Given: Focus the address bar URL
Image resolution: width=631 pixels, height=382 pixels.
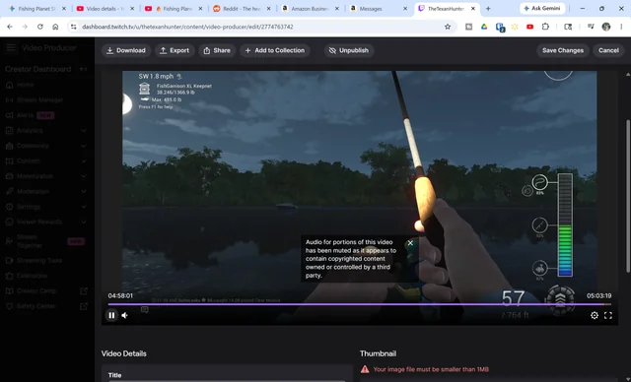Looking at the screenshot, I should point(187,27).
